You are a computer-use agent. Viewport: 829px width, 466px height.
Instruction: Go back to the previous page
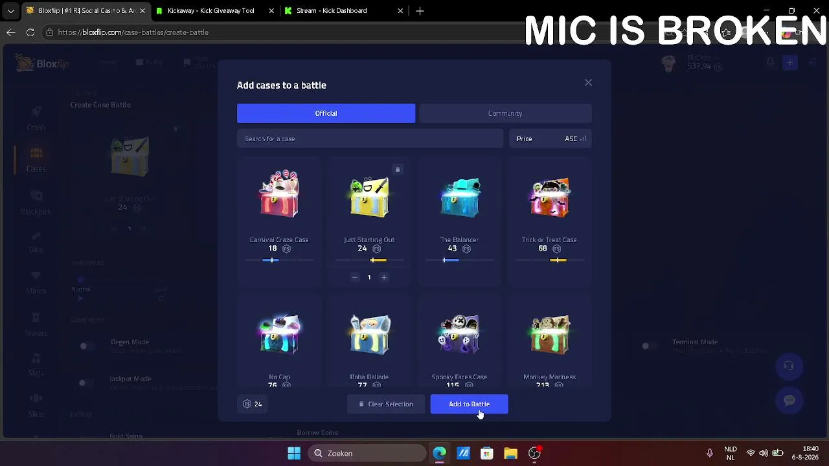coord(11,32)
